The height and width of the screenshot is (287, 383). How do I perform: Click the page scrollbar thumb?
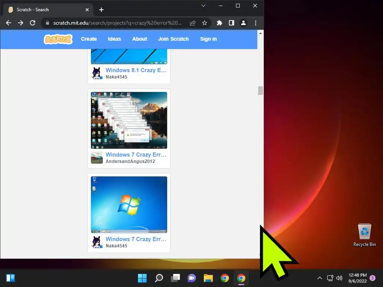coord(260,90)
